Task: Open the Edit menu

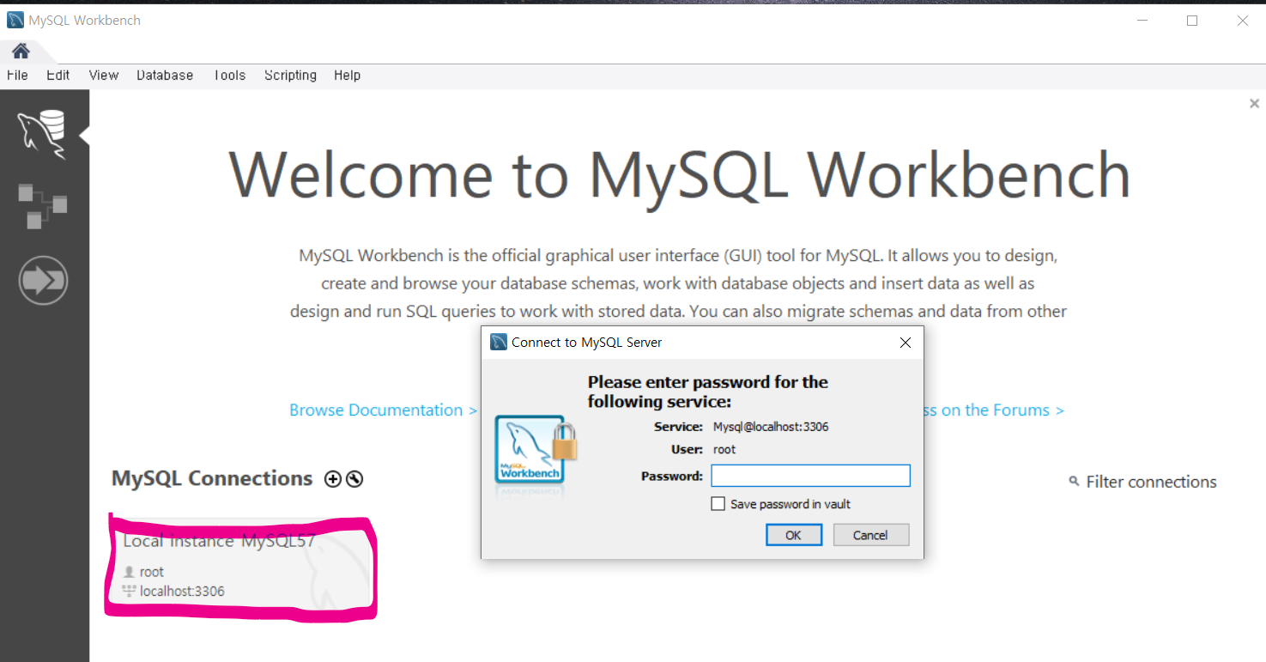Action: click(x=58, y=76)
